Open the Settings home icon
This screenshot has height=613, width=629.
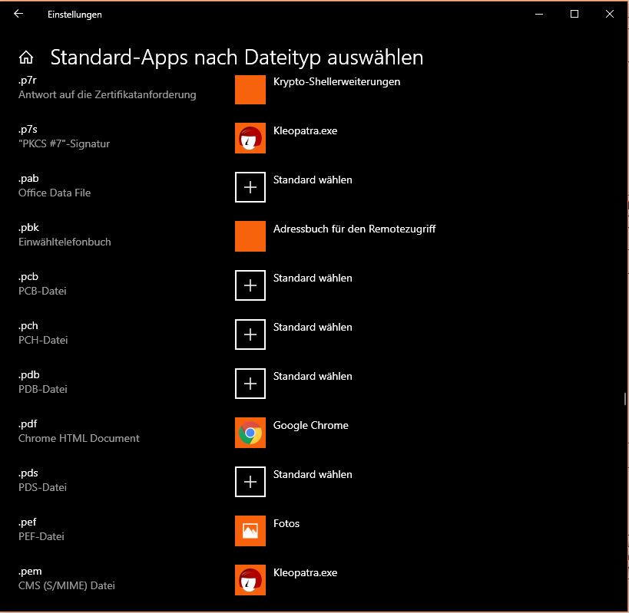(26, 58)
